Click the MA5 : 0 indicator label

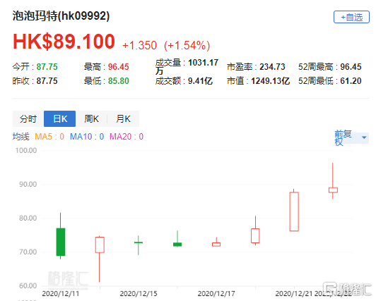click(x=49, y=137)
